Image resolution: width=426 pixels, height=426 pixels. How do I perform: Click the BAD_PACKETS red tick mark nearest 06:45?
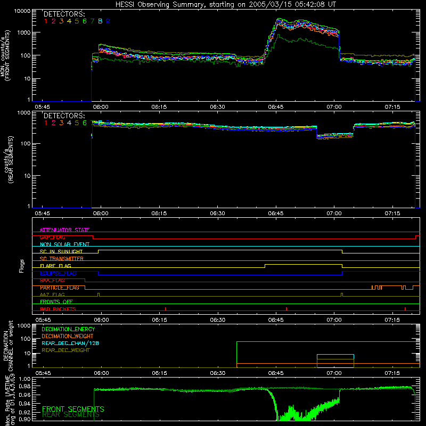tap(286, 309)
